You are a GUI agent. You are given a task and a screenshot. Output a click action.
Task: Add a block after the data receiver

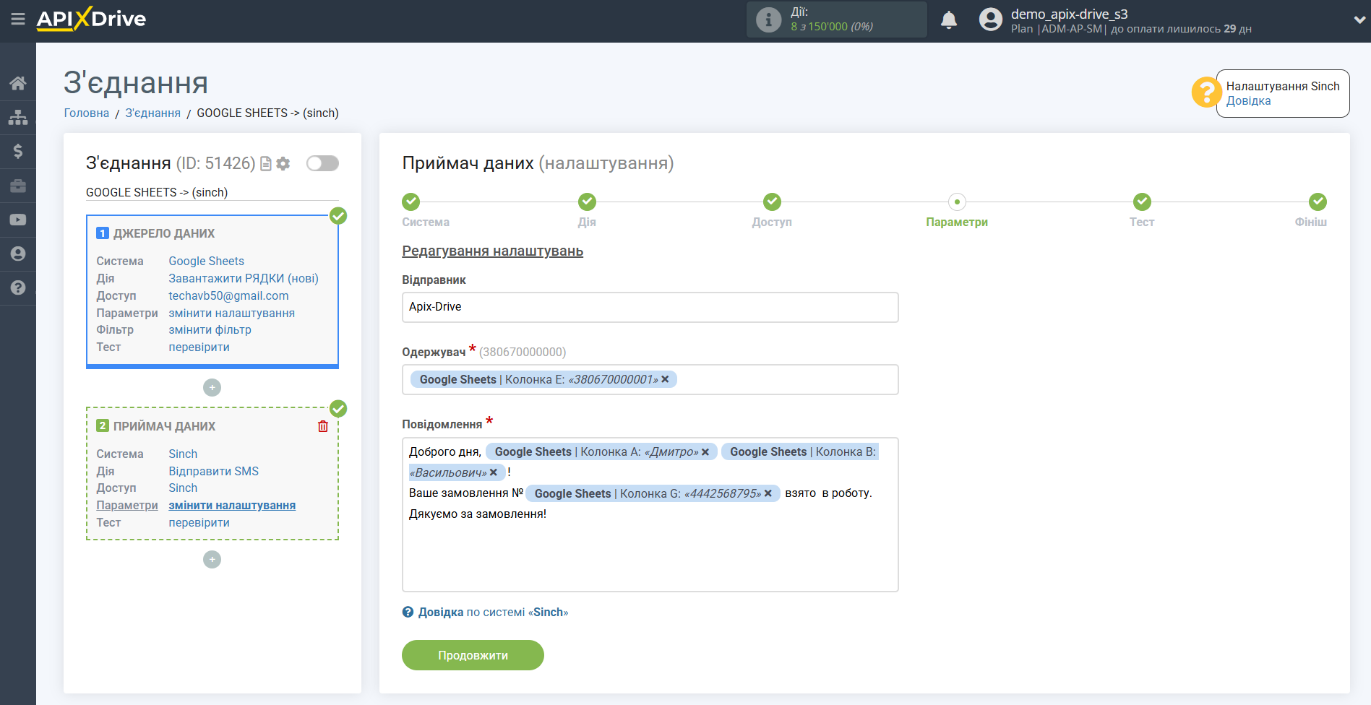coord(212,560)
